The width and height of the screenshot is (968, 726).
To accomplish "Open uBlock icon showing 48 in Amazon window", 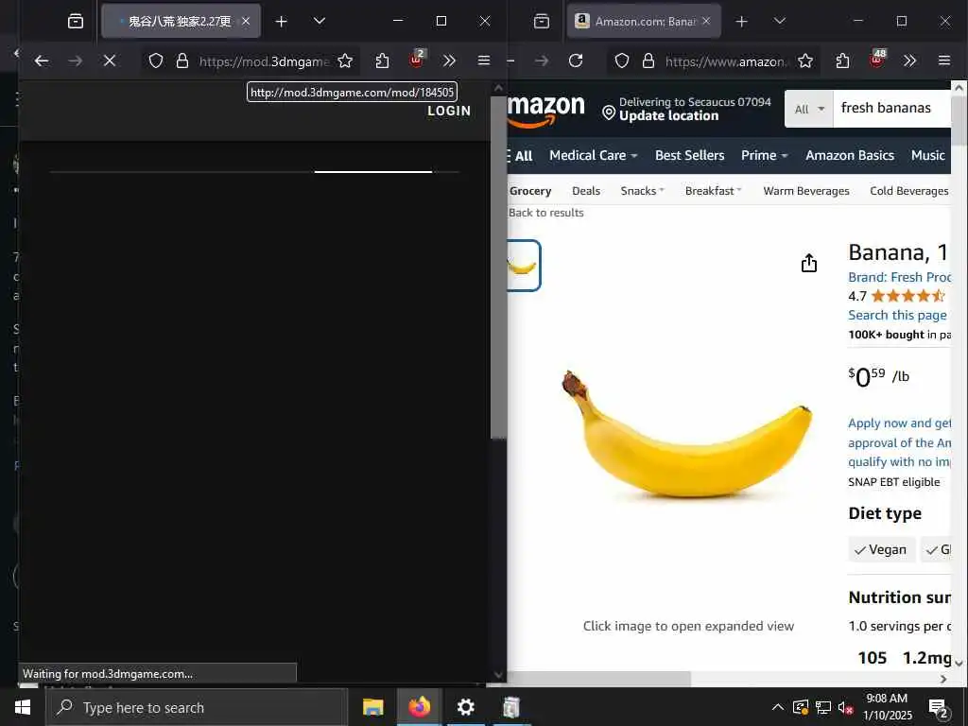I will (877, 59).
